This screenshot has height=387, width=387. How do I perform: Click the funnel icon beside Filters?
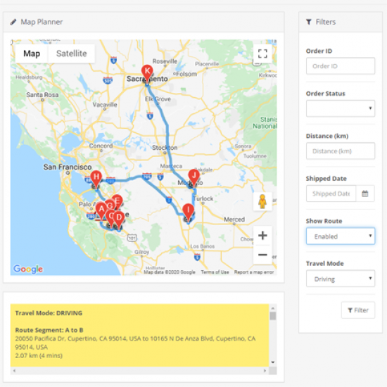pyautogui.click(x=309, y=22)
